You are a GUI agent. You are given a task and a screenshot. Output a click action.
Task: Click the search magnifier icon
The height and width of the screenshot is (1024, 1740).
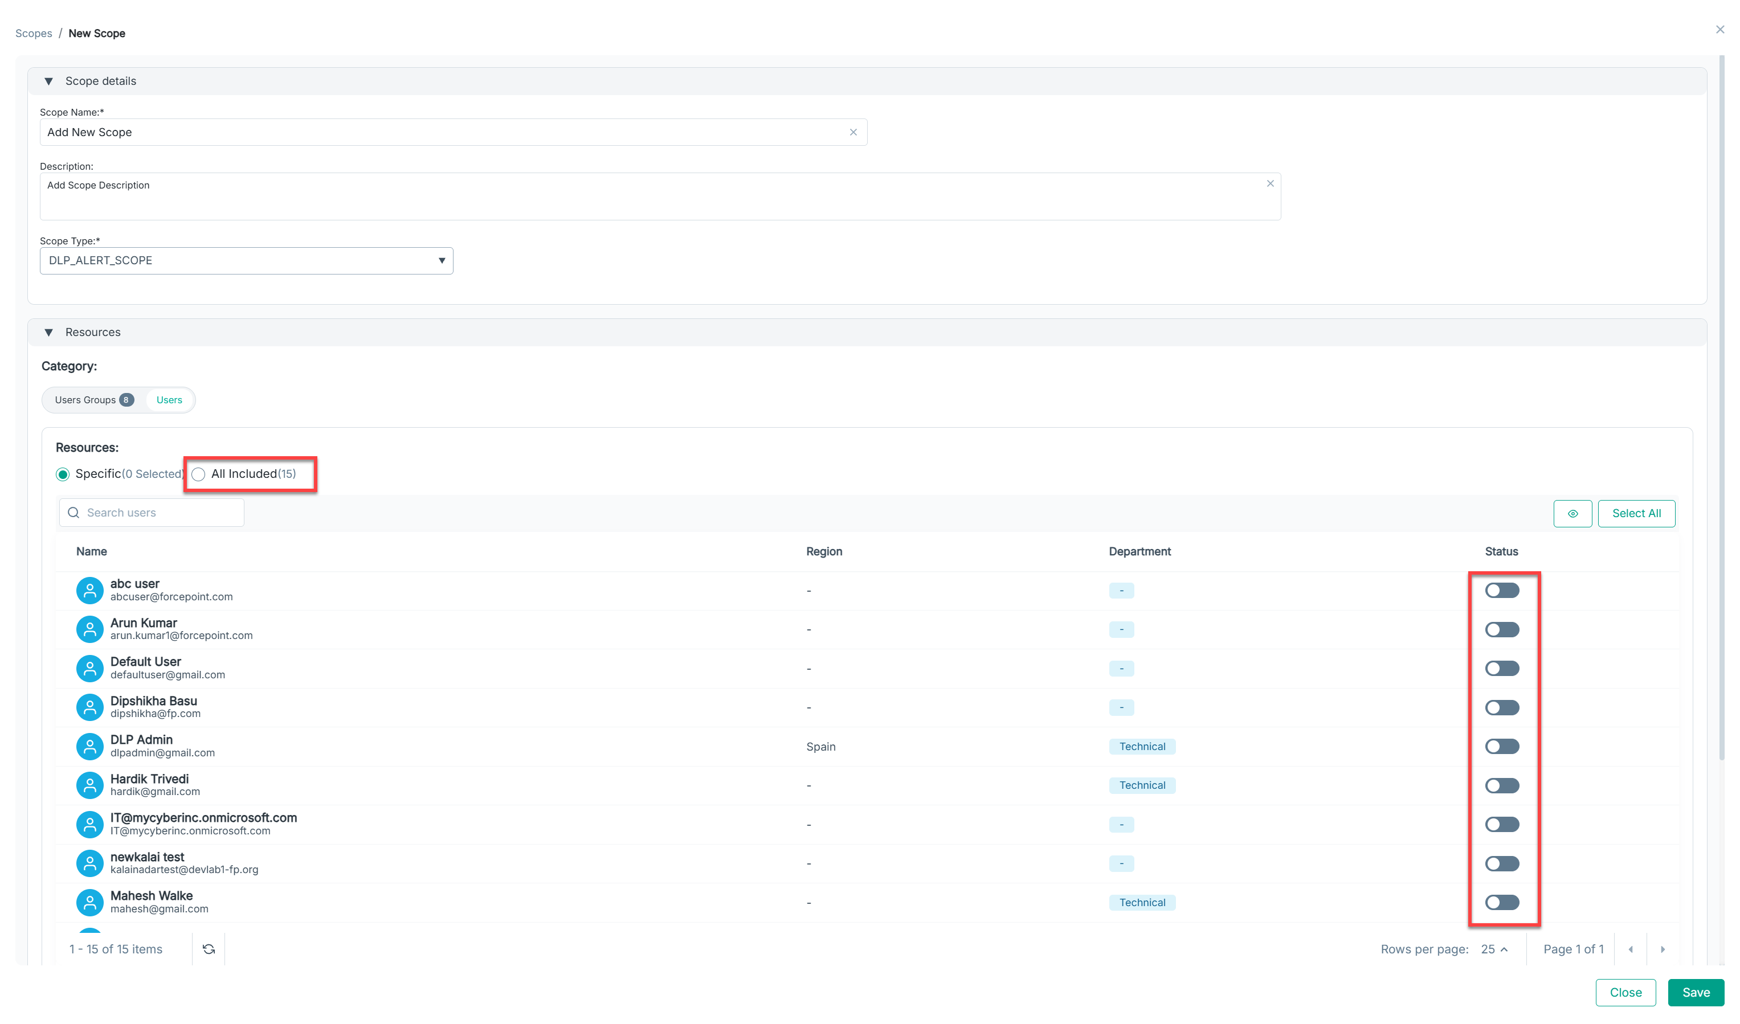click(x=74, y=513)
